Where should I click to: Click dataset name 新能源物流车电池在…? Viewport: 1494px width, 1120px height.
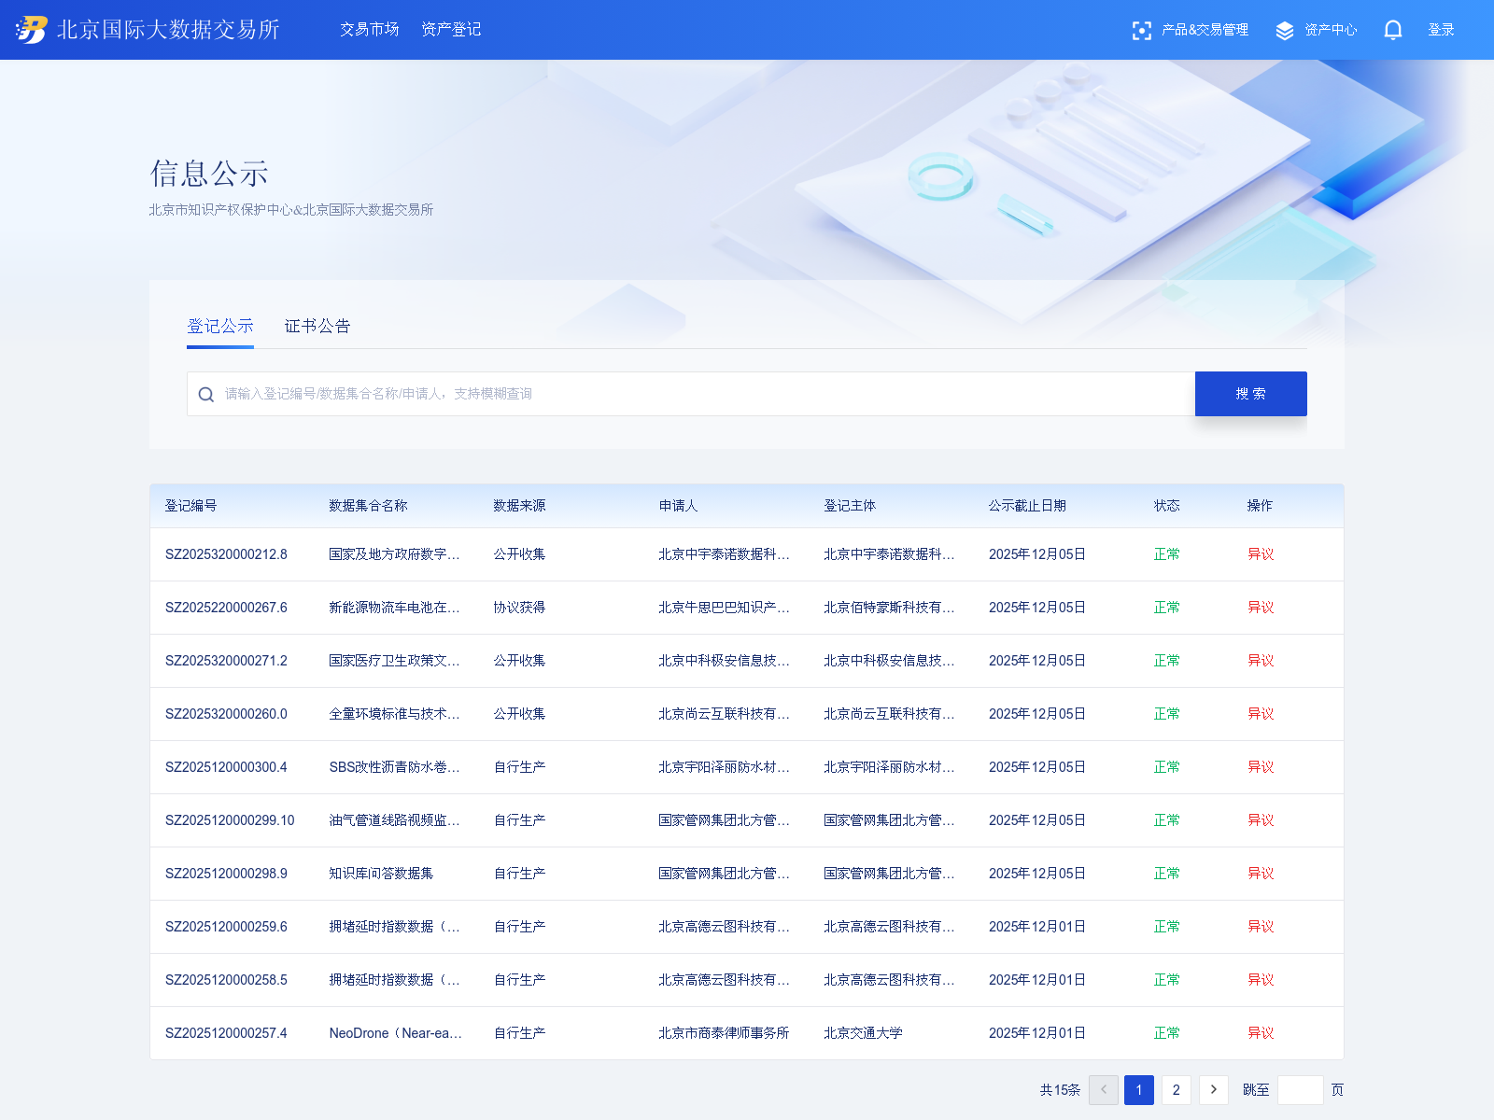(x=394, y=608)
